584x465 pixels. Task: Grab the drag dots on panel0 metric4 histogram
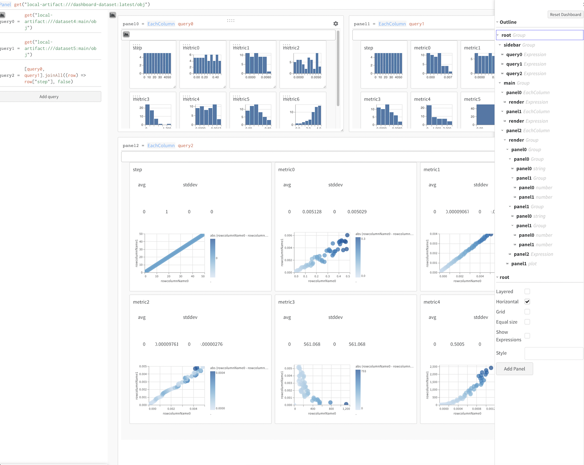(186, 96)
